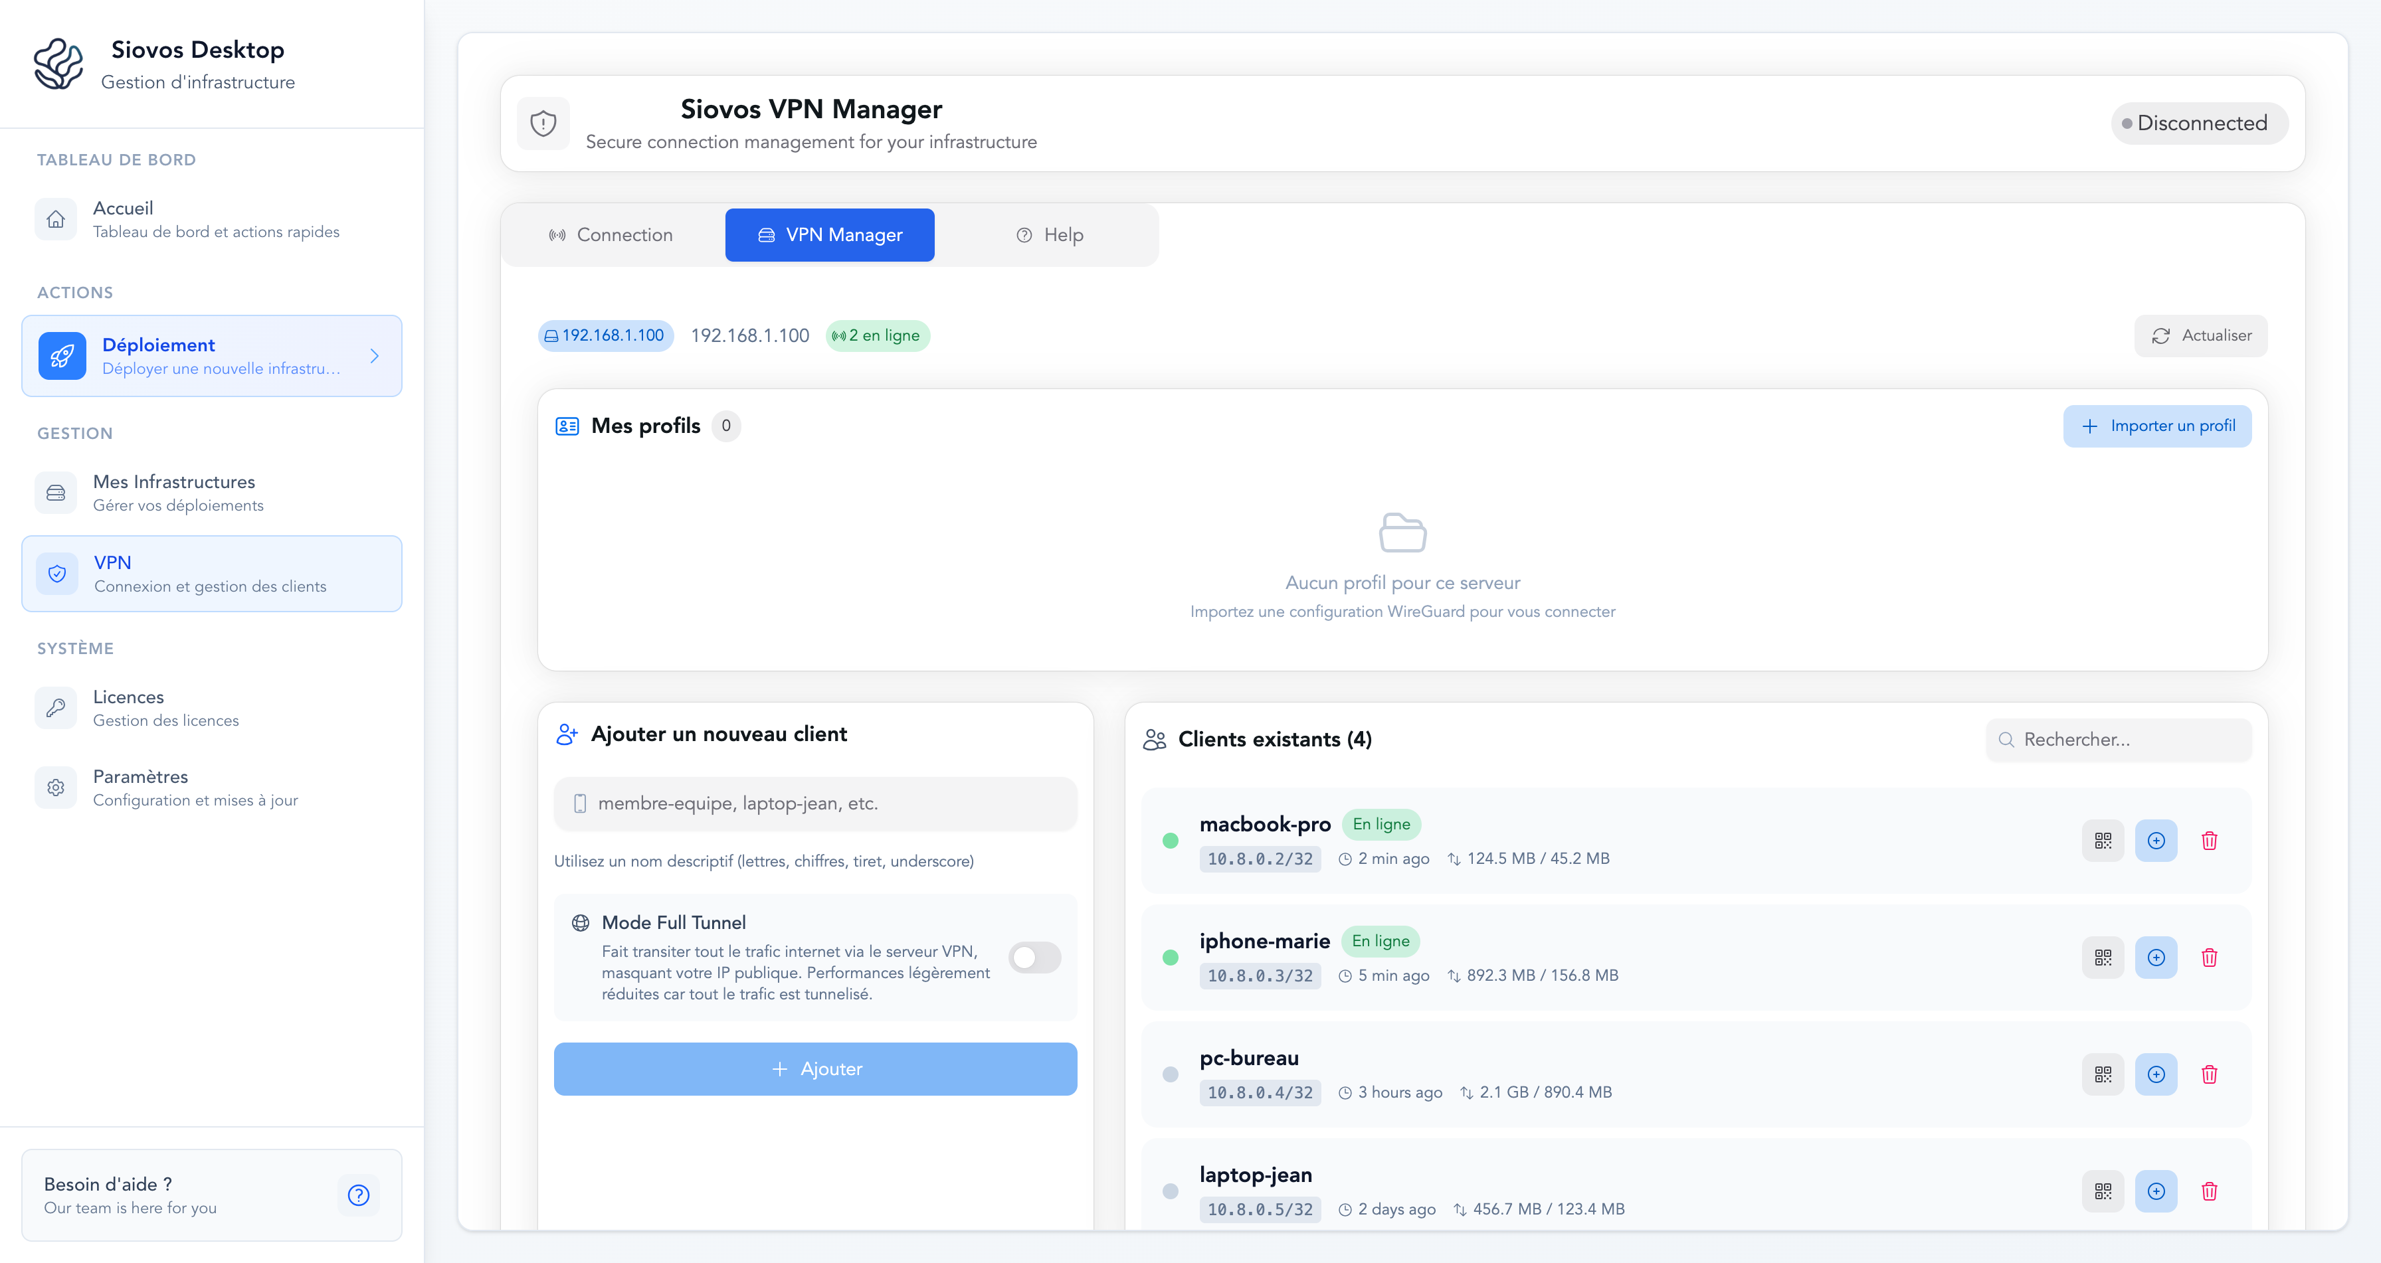Click the 2.1 GB / 890.4 MB traffic value
Image resolution: width=2381 pixels, height=1263 pixels.
(1545, 1092)
